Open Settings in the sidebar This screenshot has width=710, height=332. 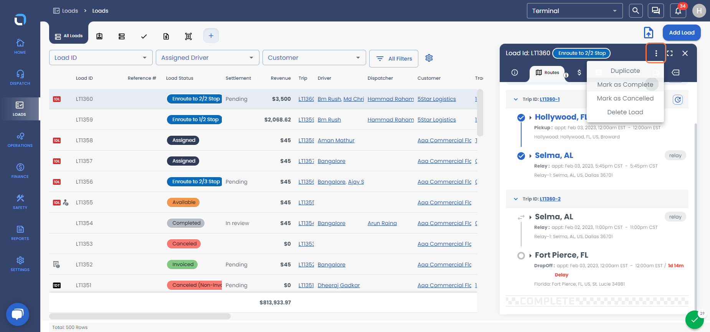click(x=20, y=264)
